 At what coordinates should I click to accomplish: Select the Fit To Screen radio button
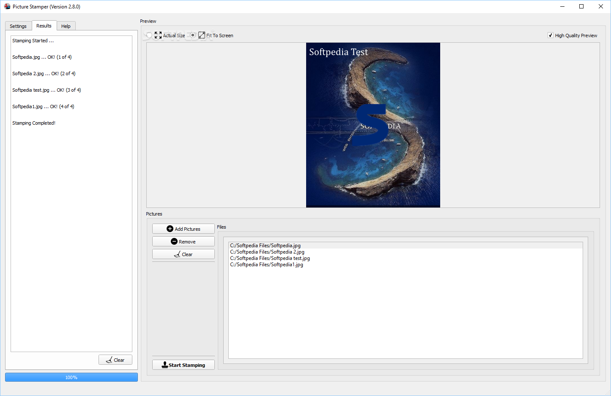pos(193,36)
